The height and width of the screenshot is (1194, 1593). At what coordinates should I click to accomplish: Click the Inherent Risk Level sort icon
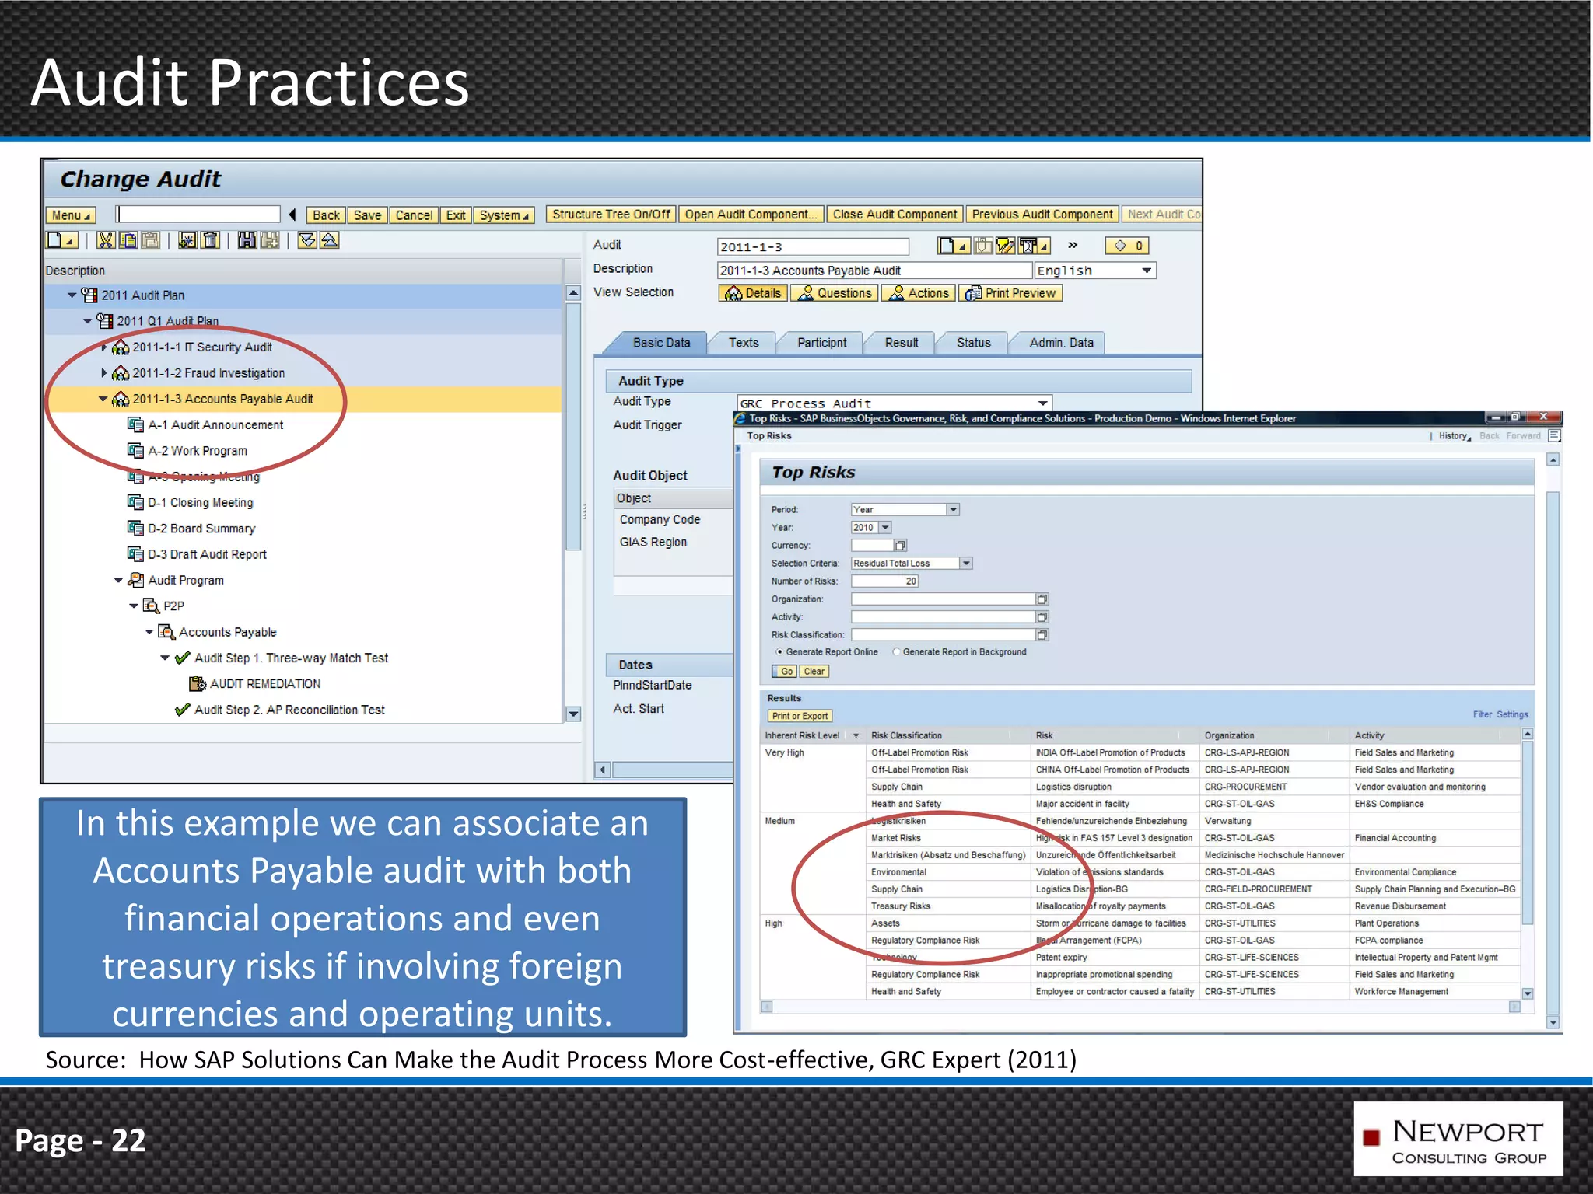coord(856,736)
